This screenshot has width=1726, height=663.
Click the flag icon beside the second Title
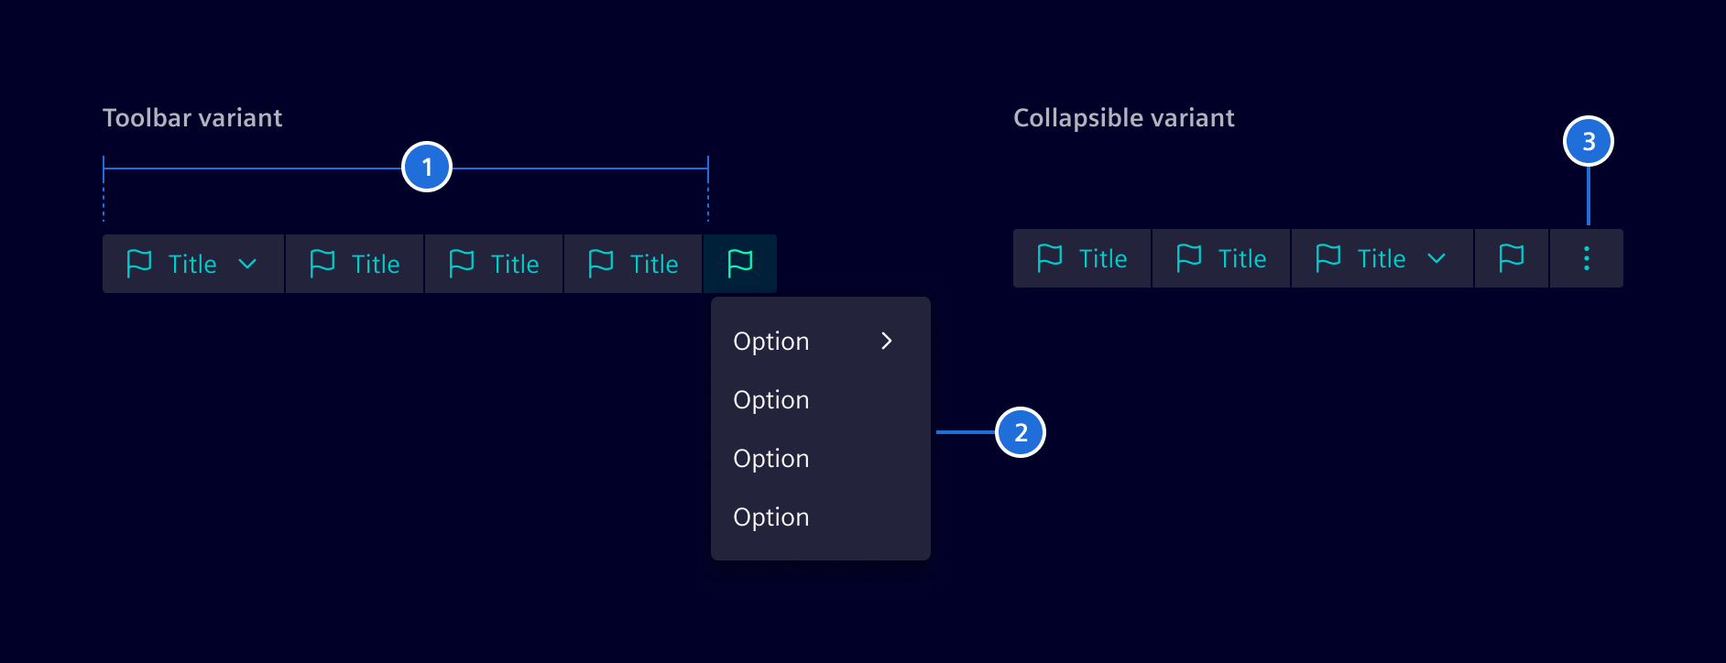[322, 264]
